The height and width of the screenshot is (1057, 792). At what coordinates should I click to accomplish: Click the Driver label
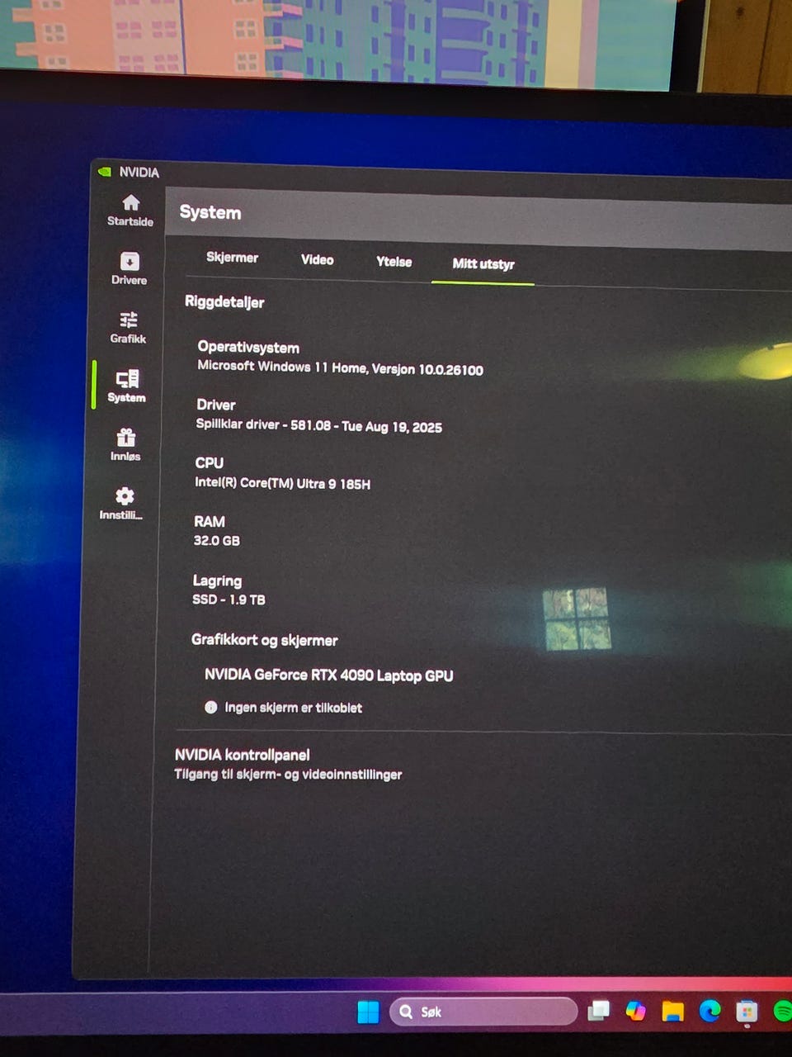coord(216,405)
